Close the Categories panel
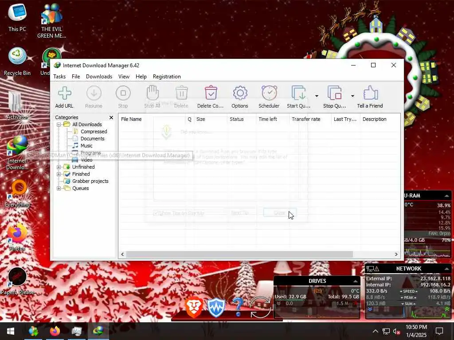Screen dimensions: 454x340 coord(111,117)
